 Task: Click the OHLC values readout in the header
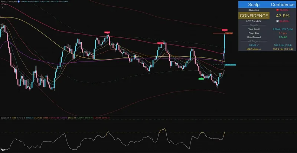[x=39, y=1]
